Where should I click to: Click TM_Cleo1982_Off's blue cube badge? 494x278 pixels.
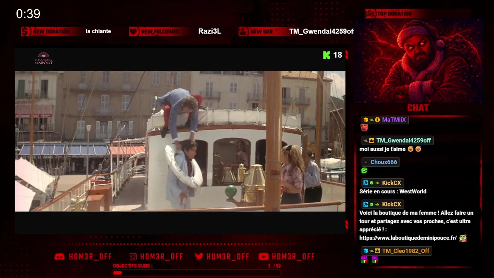coord(365,251)
